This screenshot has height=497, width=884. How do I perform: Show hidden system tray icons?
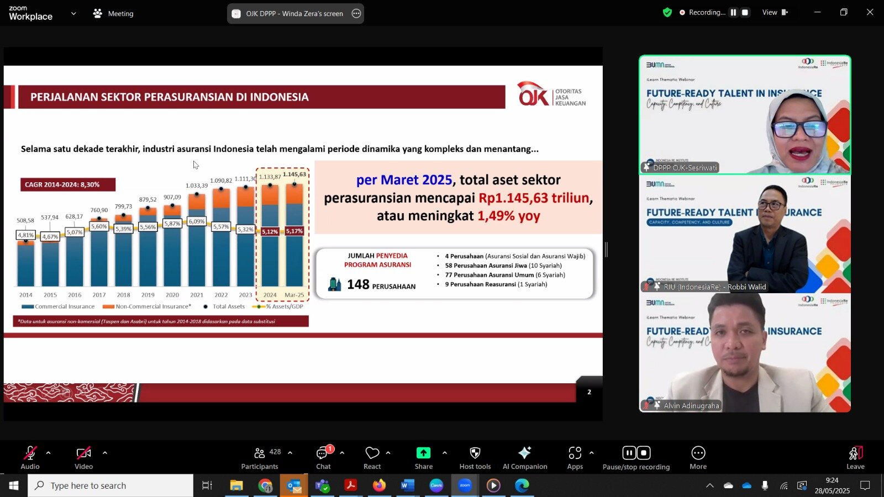tap(710, 485)
